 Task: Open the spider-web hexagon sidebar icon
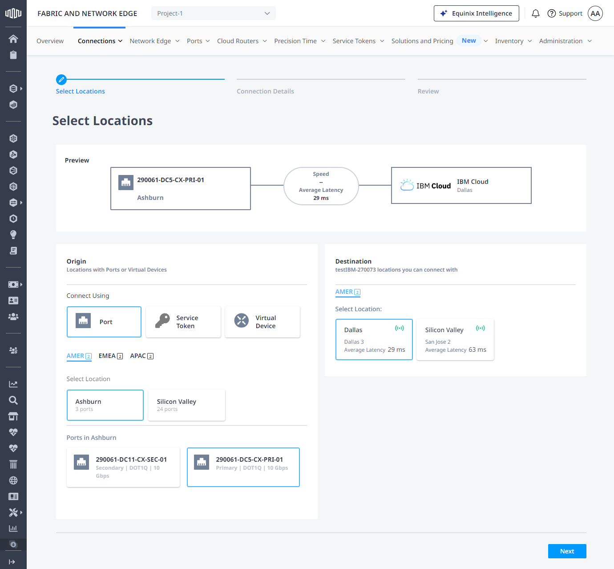pyautogui.click(x=13, y=138)
